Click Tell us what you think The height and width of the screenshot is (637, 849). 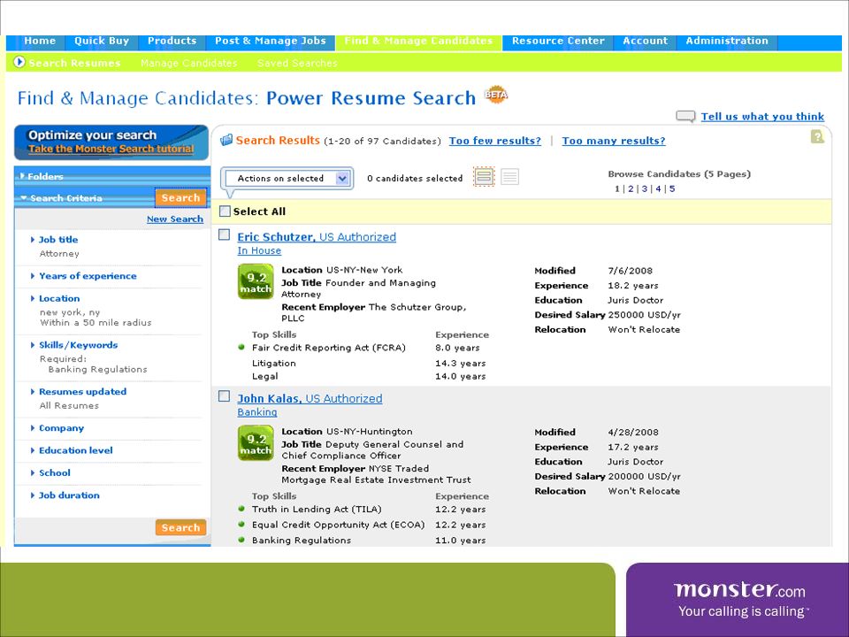click(762, 117)
